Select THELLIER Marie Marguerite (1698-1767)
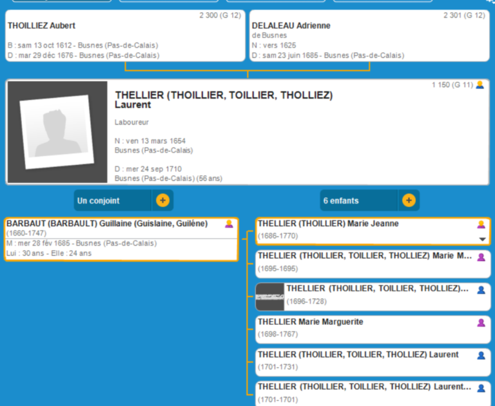 click(x=361, y=328)
